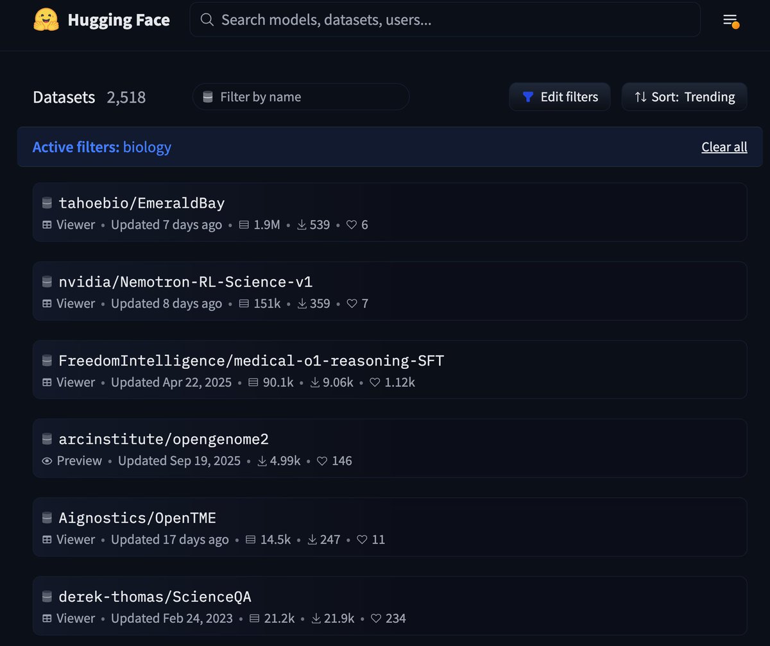Click the 1.9M rows count
This screenshot has height=646, width=770.
pos(266,225)
